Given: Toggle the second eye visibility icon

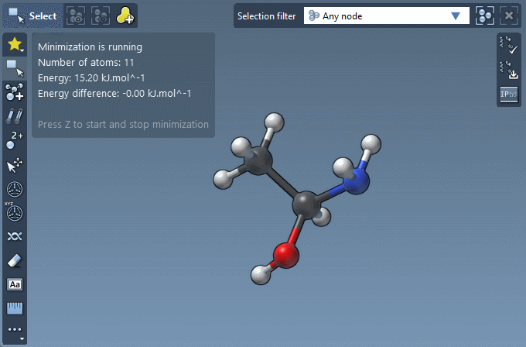Looking at the screenshot, I should point(100,15).
